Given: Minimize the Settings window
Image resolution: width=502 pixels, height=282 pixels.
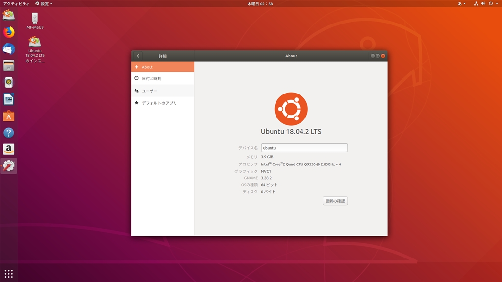Looking at the screenshot, I should [x=373, y=56].
